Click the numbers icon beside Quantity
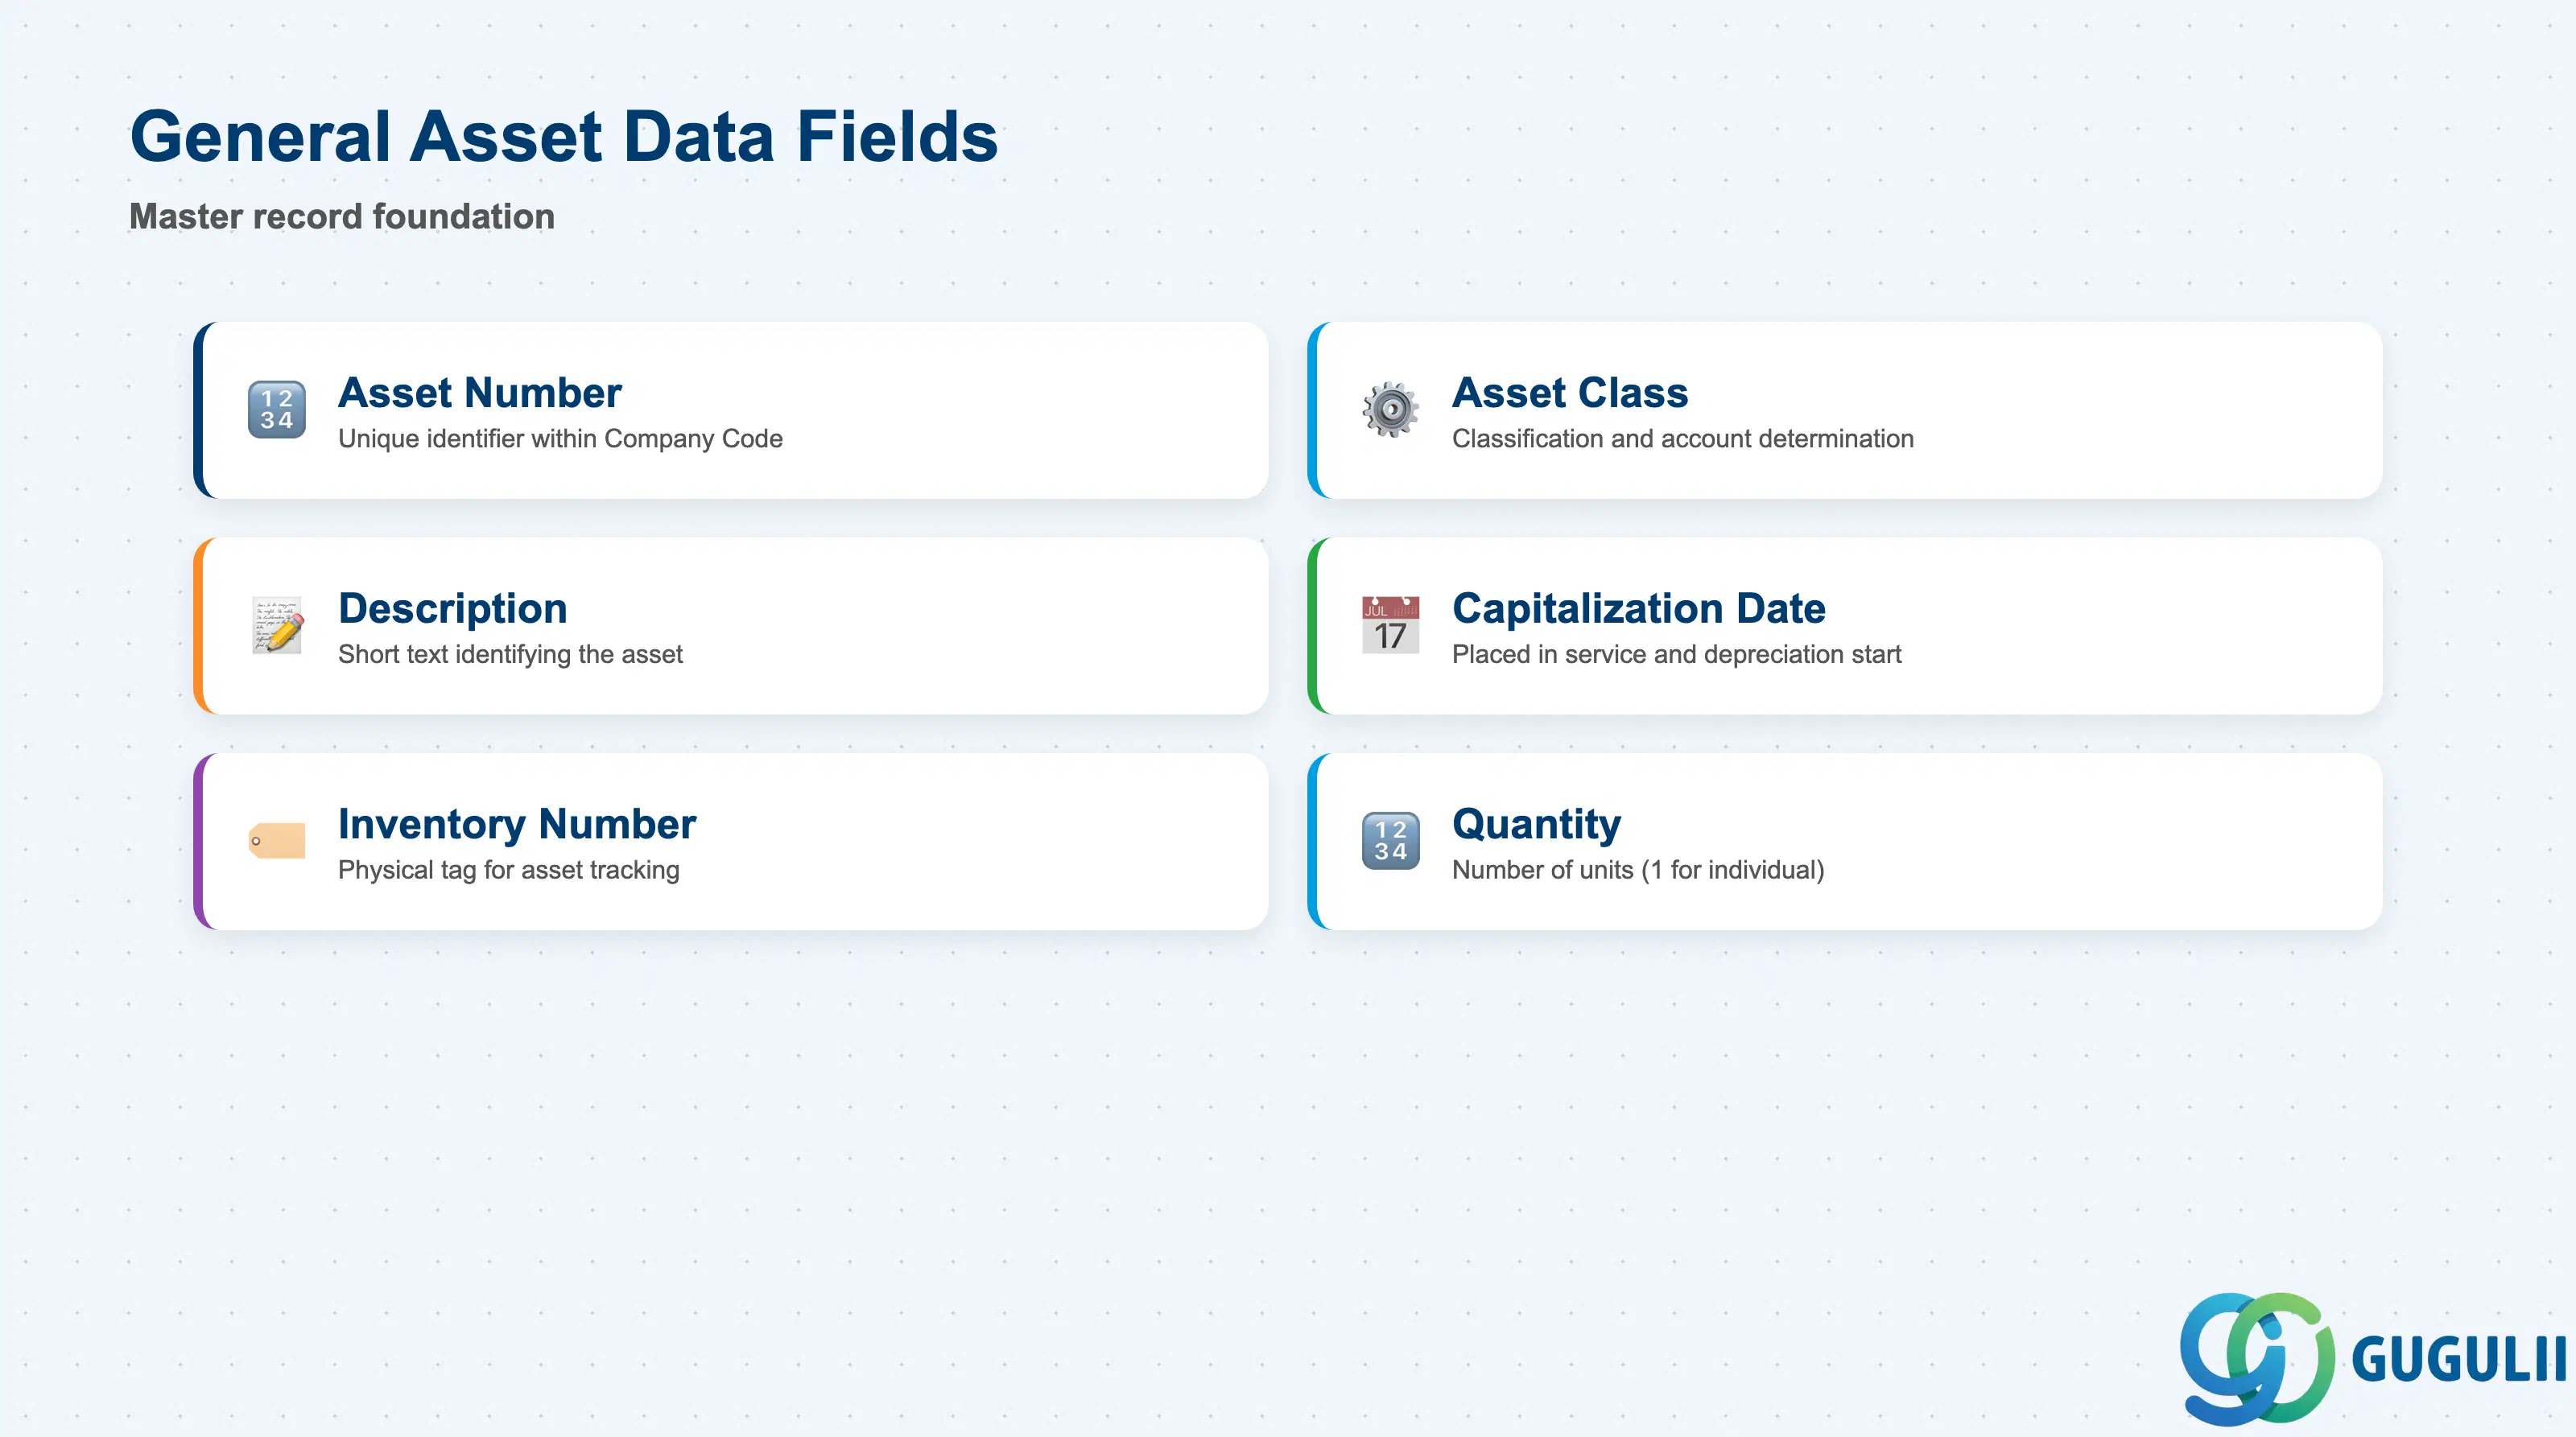2576x1437 pixels. (1390, 841)
